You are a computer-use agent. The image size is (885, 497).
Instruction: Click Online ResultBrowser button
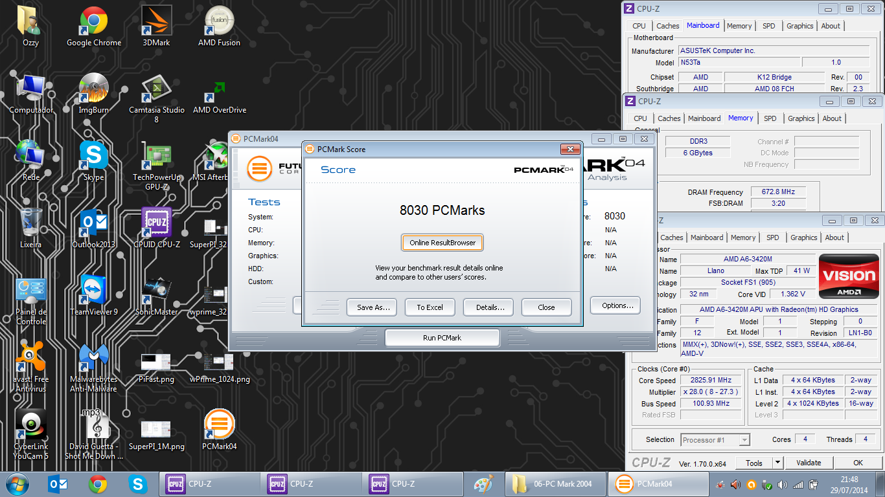pyautogui.click(x=442, y=243)
